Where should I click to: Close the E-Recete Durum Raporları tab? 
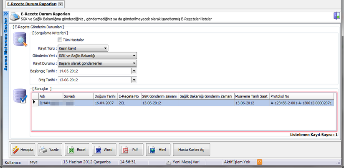point(61,4)
